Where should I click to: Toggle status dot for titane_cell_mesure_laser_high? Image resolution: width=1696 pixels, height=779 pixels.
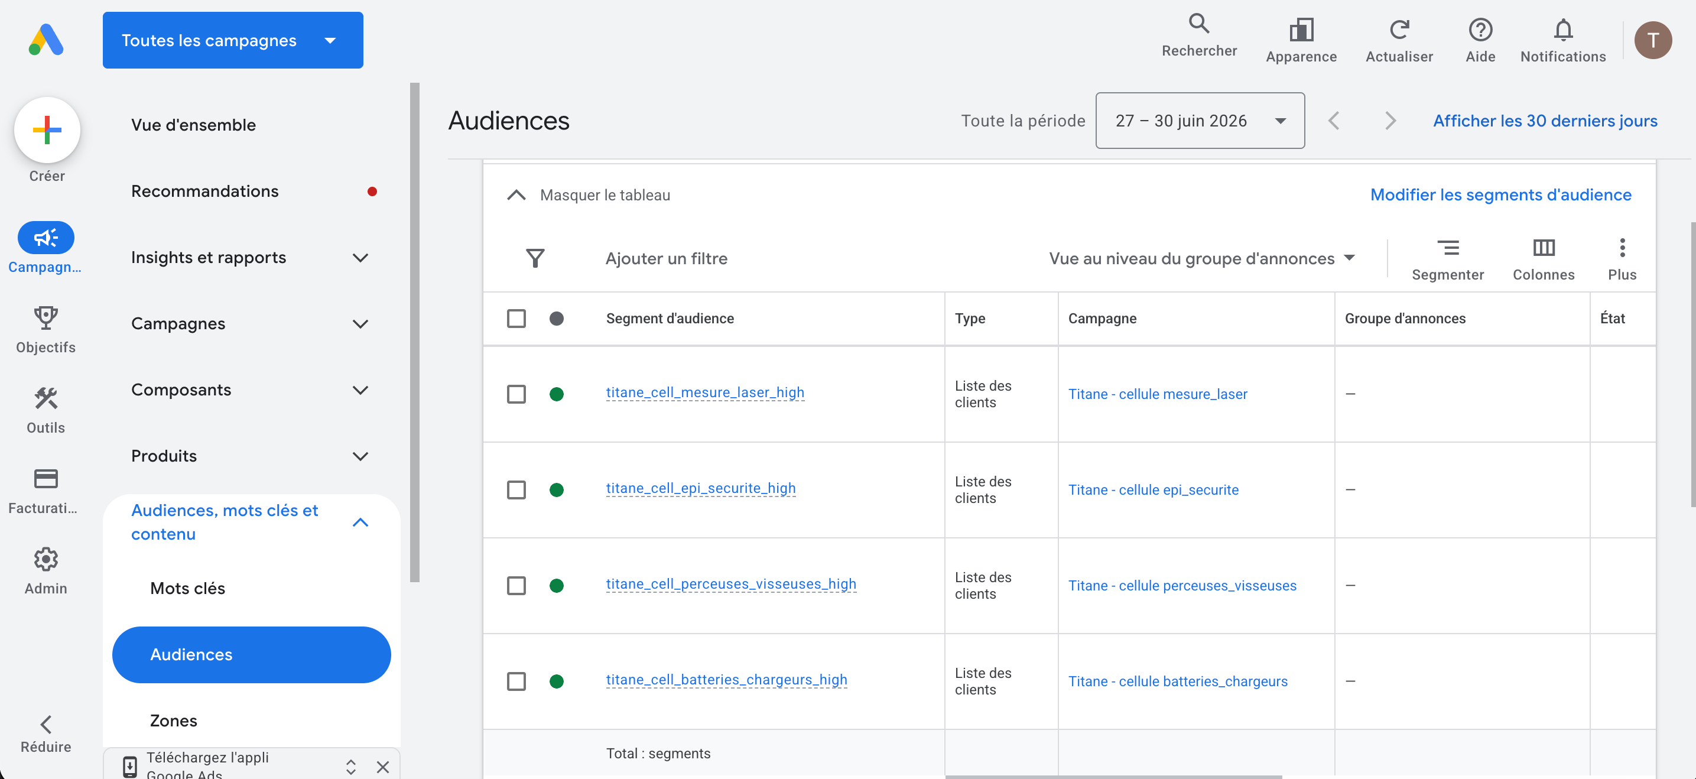556,394
